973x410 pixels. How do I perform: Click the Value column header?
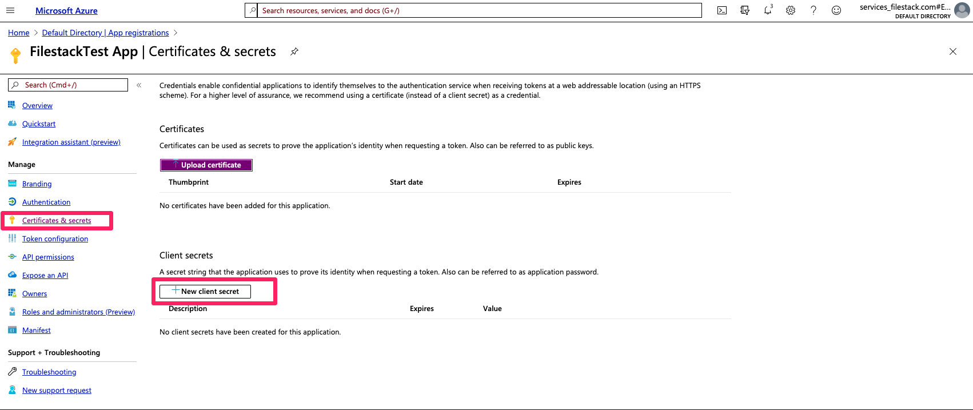click(492, 309)
